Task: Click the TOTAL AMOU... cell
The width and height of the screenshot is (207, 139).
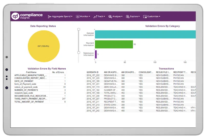Action: (111, 93)
